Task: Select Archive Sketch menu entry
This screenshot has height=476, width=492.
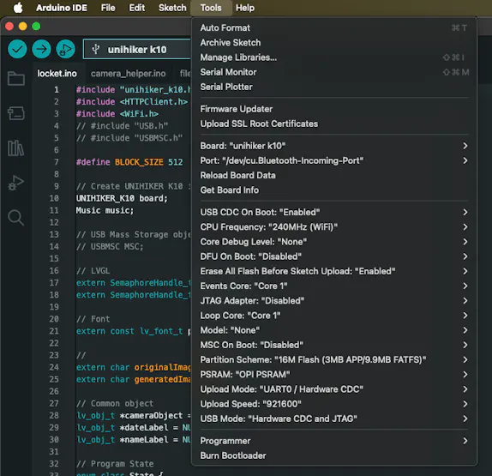Action: (x=334, y=43)
